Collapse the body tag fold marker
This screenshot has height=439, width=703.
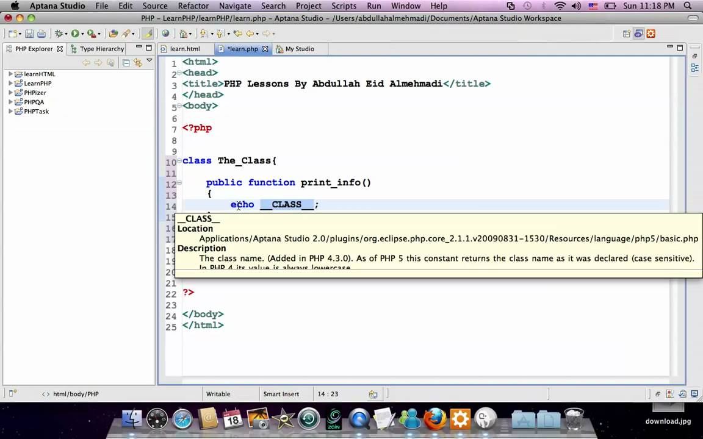179,105
